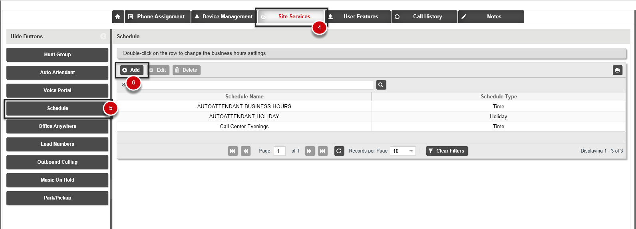
Task: Open the Lead Numbers section
Action: click(x=58, y=144)
